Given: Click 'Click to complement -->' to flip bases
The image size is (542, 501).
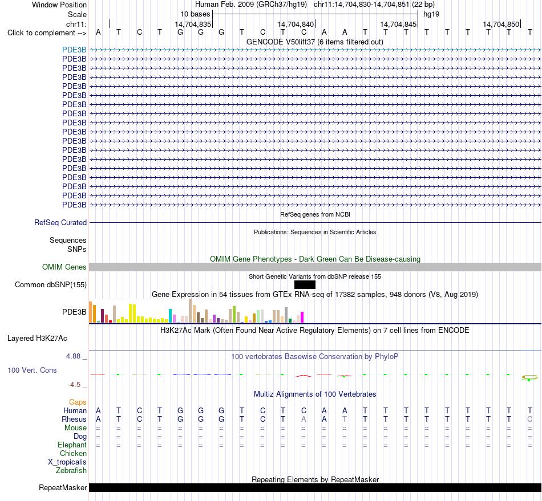Looking at the screenshot, I should pyautogui.click(x=47, y=33).
